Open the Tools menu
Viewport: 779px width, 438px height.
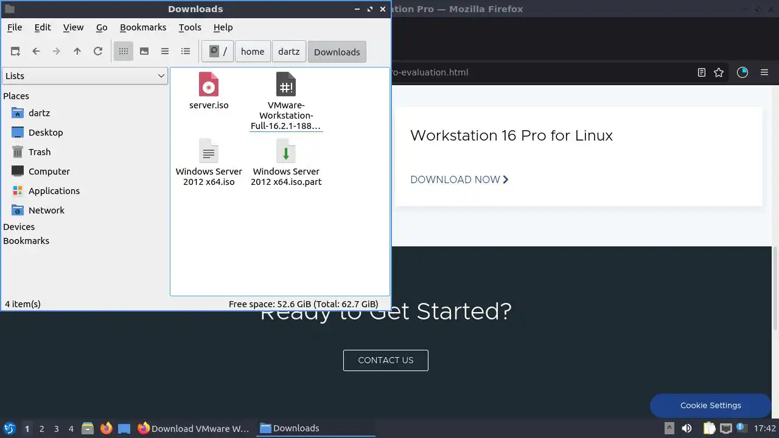(190, 27)
